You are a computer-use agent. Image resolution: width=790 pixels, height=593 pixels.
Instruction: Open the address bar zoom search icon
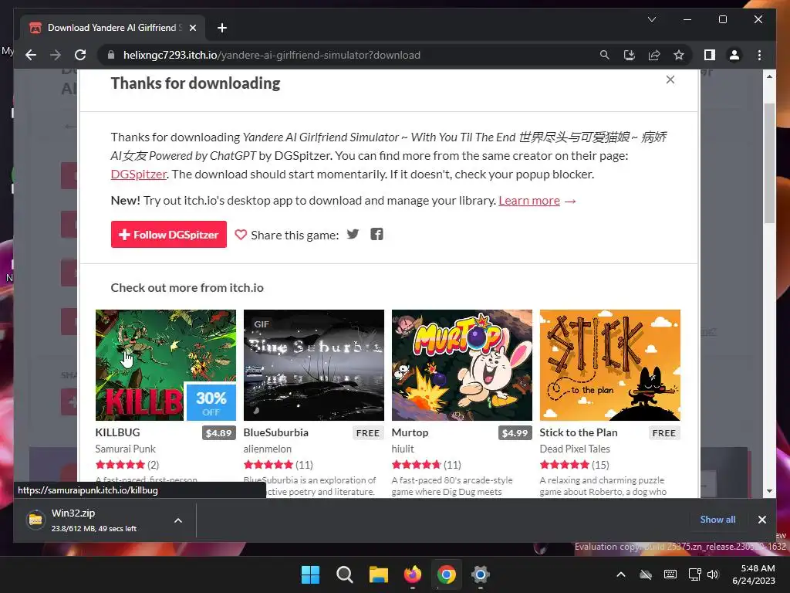(605, 55)
